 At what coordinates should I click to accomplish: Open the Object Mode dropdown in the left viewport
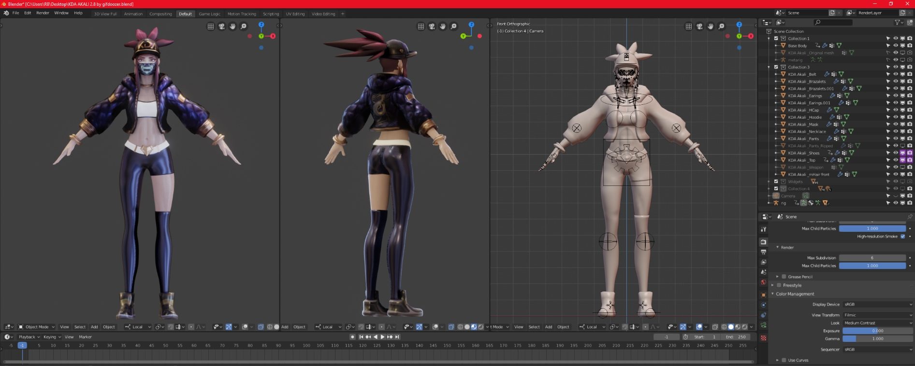37,327
